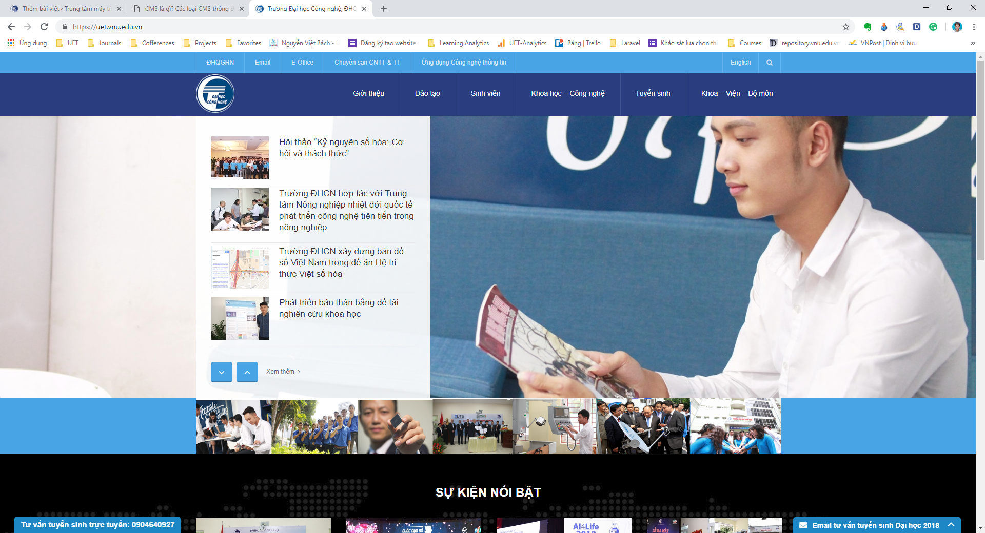Click the down arrow below the news list
985x533 pixels.
tap(221, 372)
